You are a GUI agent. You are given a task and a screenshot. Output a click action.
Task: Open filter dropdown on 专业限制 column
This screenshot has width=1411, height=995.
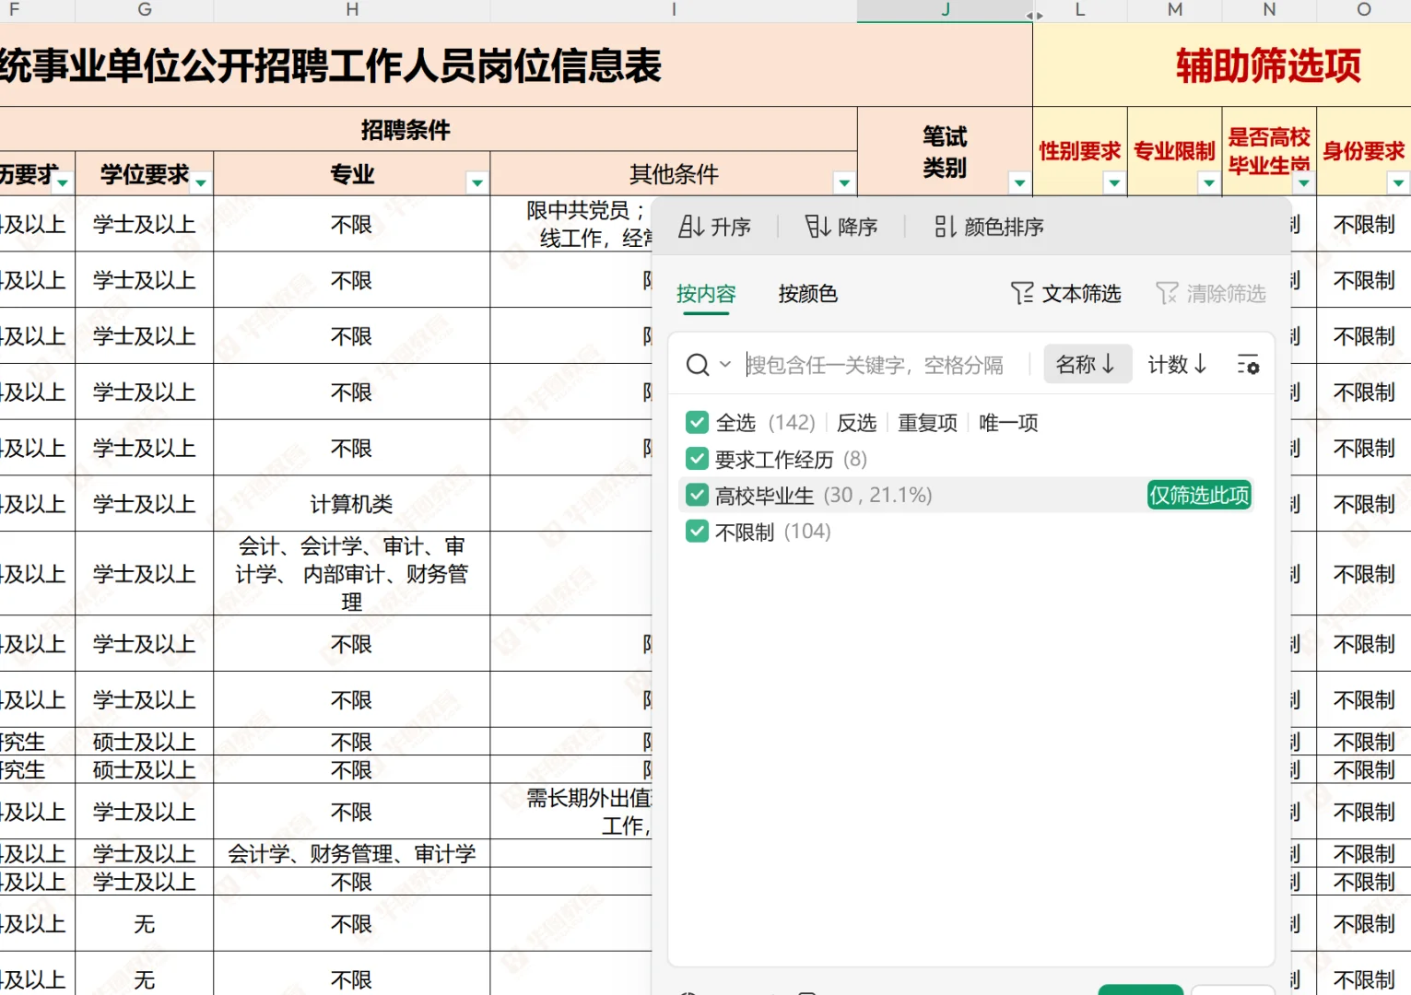point(1209,183)
